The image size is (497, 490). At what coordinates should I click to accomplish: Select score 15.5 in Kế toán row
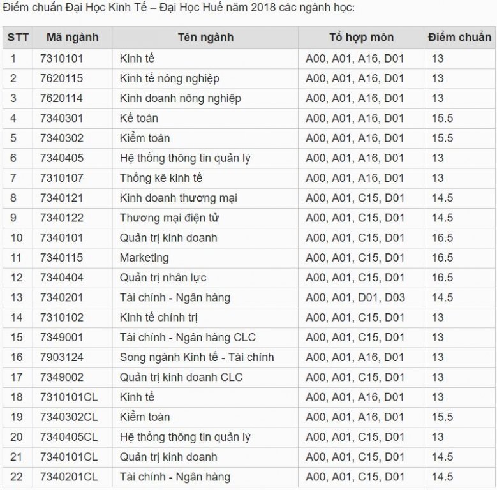pos(443,118)
